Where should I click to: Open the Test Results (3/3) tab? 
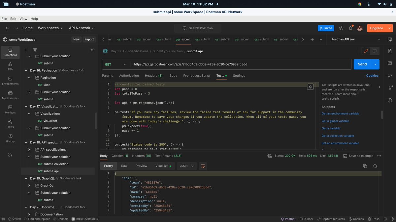coord(168,156)
